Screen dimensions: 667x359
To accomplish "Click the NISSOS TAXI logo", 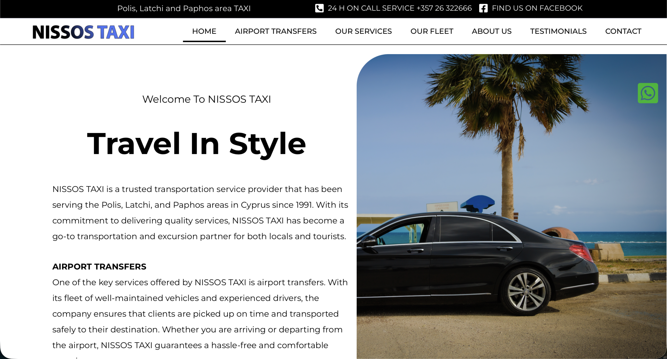I will click(83, 32).
